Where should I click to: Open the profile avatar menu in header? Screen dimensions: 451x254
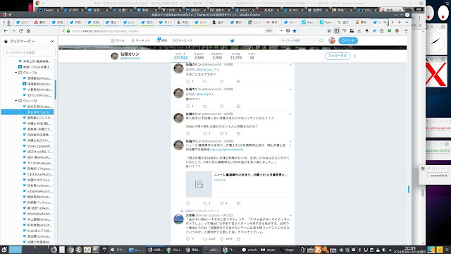(x=332, y=41)
